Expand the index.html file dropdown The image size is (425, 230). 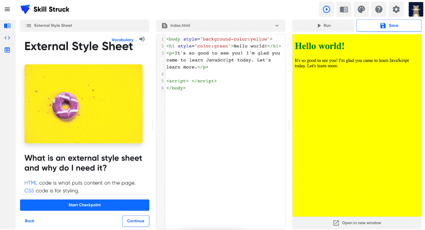tap(277, 26)
